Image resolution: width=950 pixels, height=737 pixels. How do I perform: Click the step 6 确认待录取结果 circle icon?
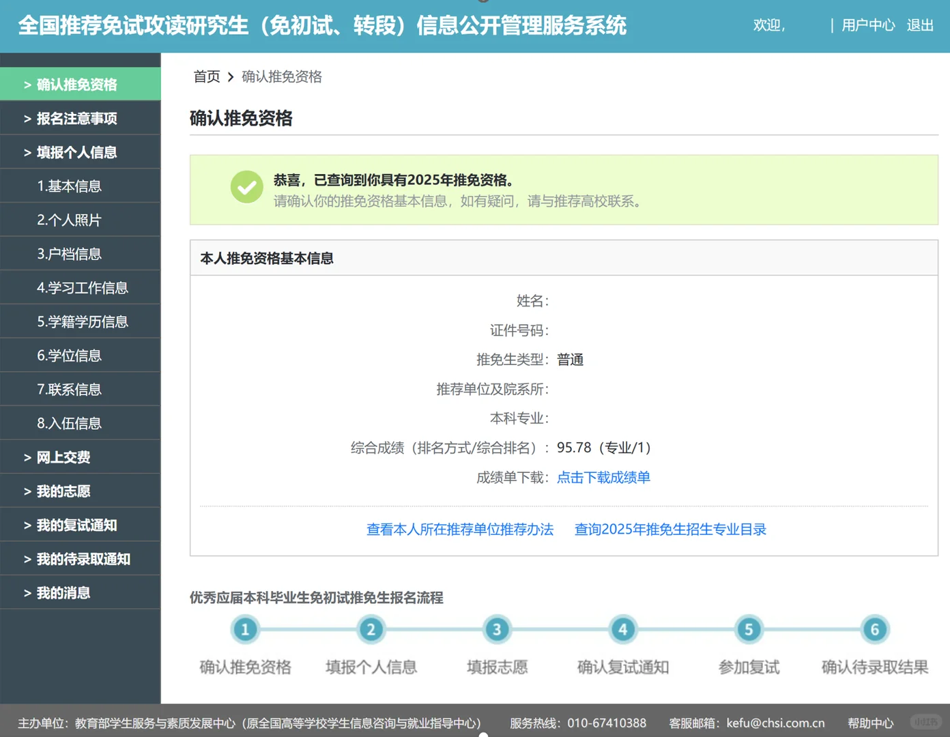pos(874,629)
